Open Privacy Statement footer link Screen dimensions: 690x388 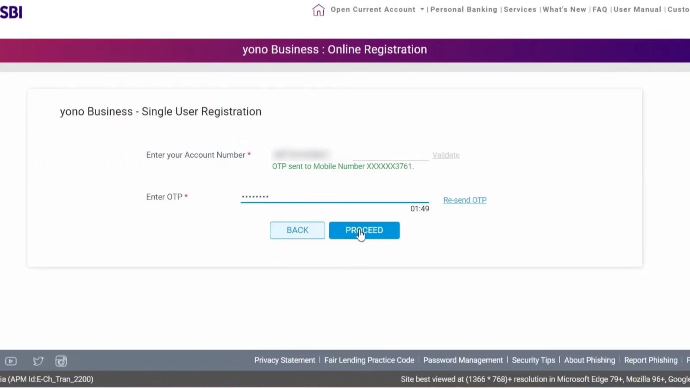[285, 360]
